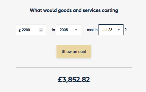The image size is (146, 92).
Task: Click the grey spinner control inside the amount box
Action: coord(41,30)
